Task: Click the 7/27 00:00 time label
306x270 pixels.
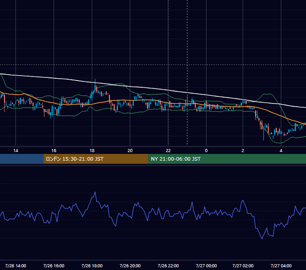Action: 206,265
